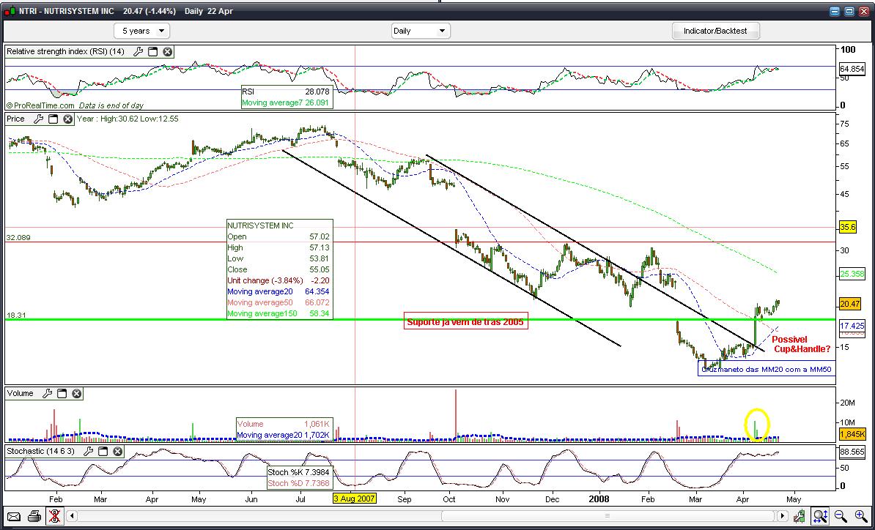Maximize the RSI panel
875x530 pixels.
tap(152, 52)
